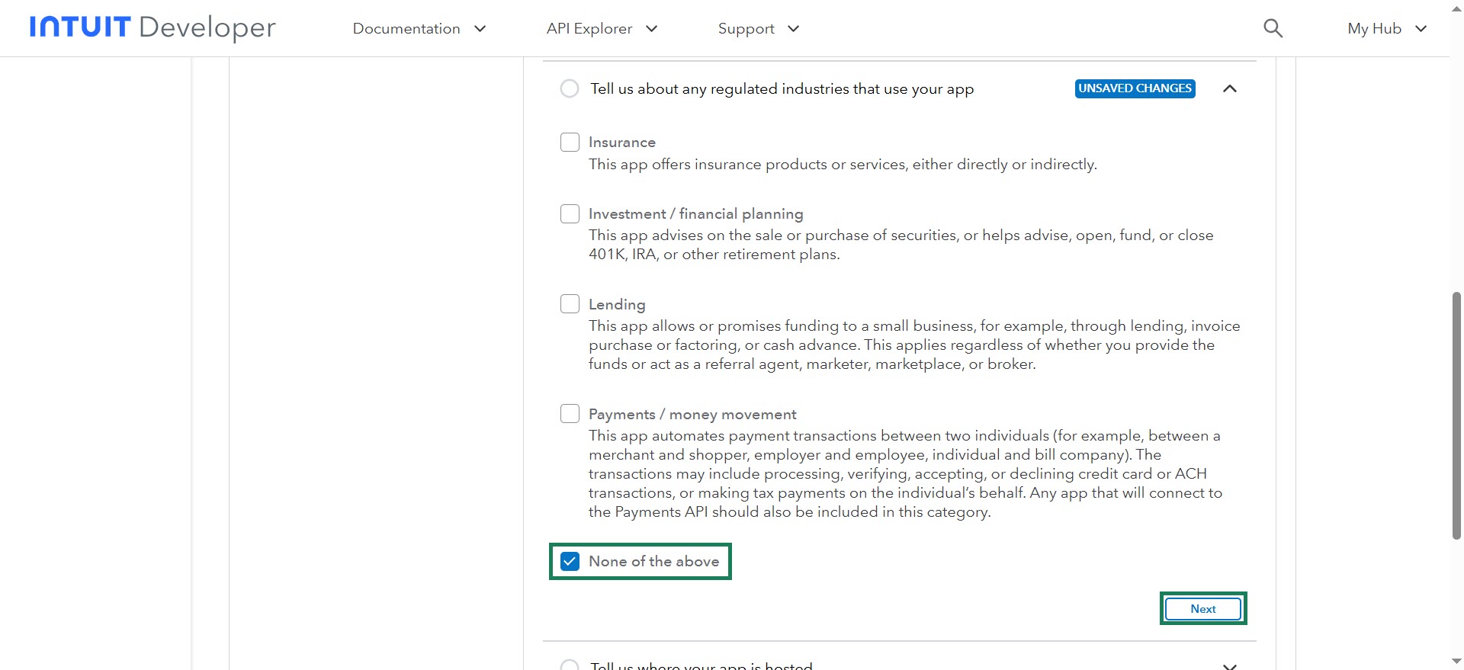Tick the Lending checkbox
Viewport: 1464px width, 670px height.
(570, 304)
